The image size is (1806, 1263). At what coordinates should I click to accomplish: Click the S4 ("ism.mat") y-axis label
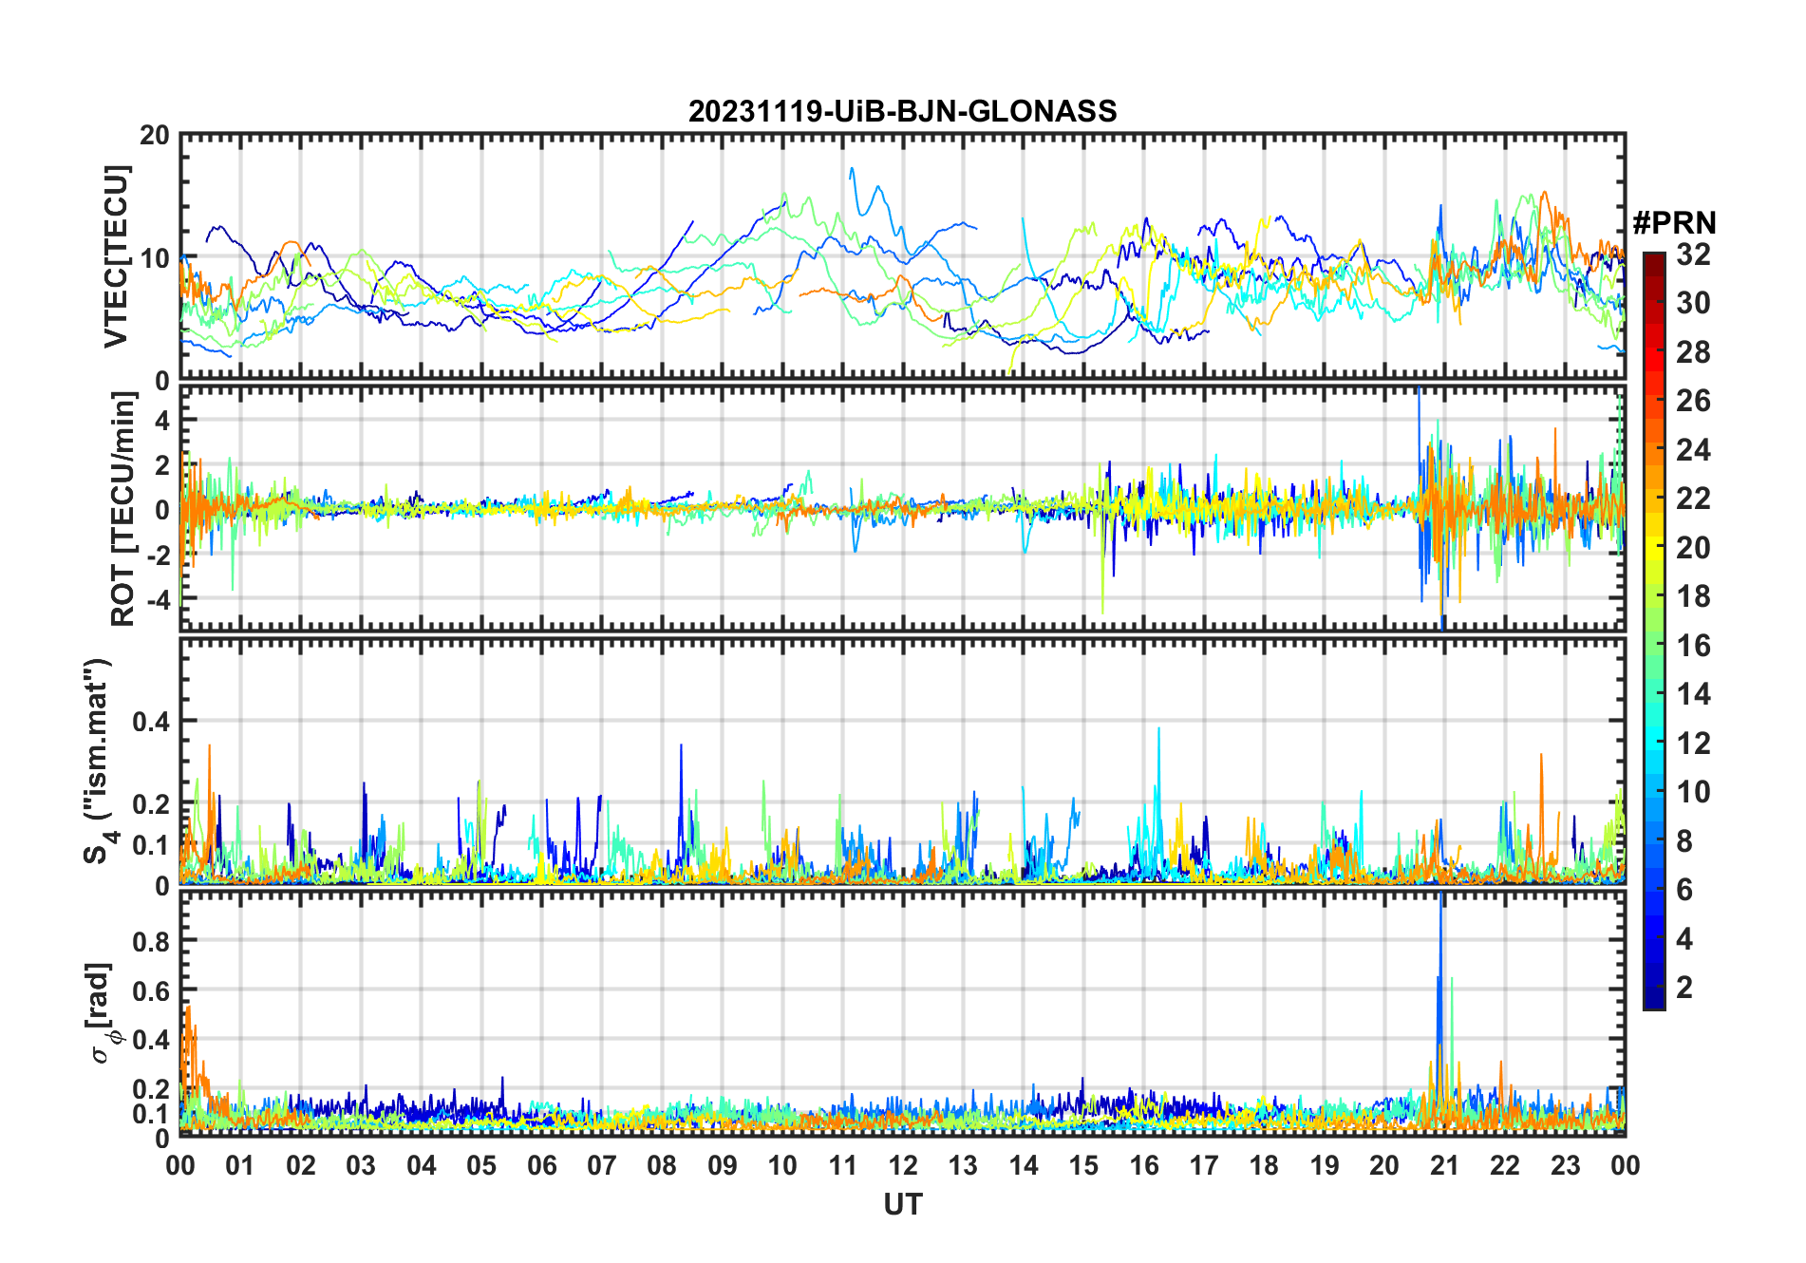(99, 761)
